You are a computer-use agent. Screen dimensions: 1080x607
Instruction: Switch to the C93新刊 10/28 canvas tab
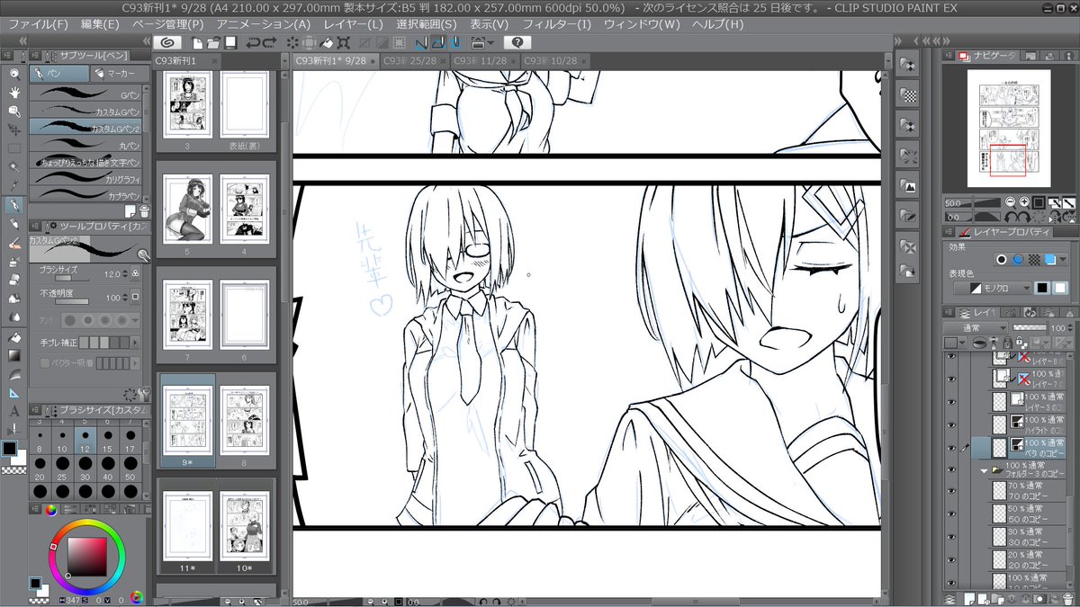coord(554,60)
